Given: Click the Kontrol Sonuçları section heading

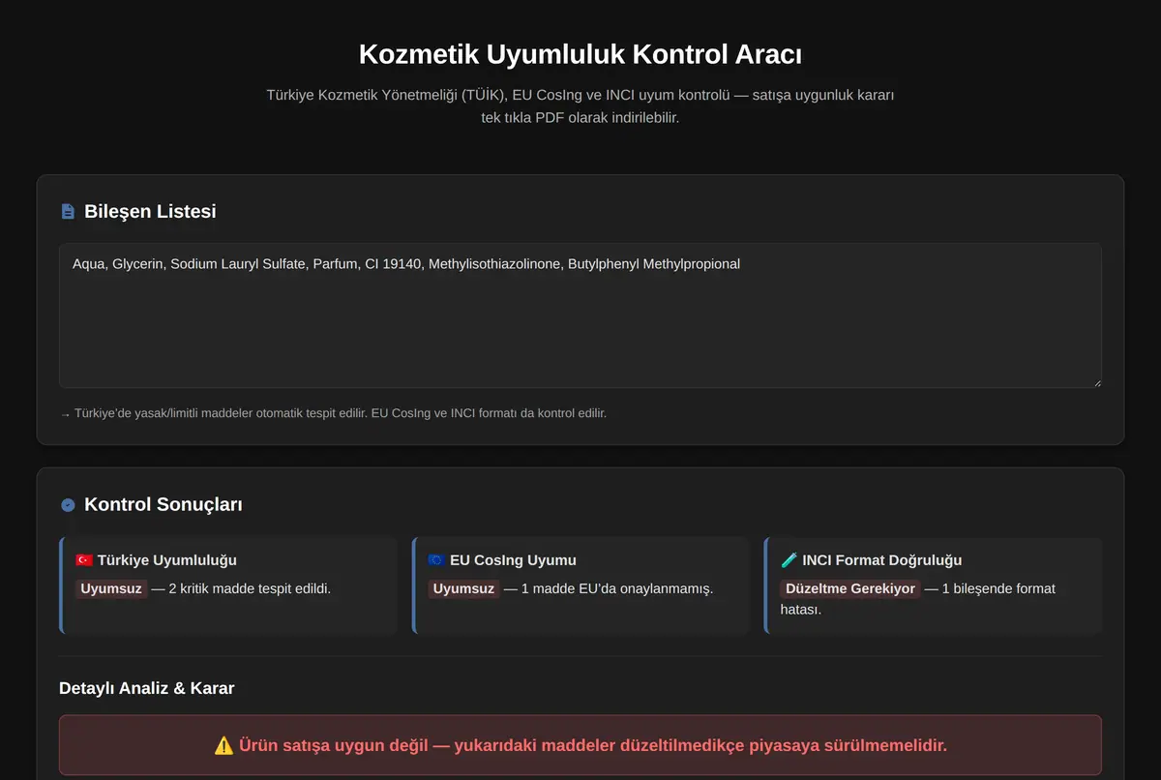Looking at the screenshot, I should coord(164,504).
